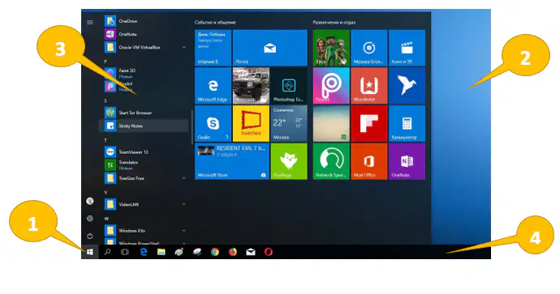Click the Opera icon in taskbar
The width and height of the screenshot is (560, 294).
coord(268,252)
